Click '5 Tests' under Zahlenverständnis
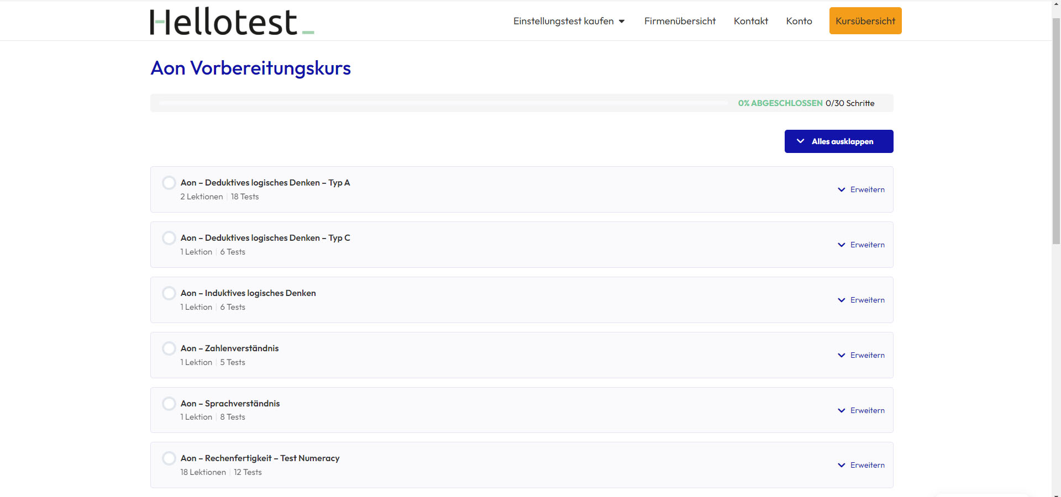Screen dimensions: 1061x497 233,362
